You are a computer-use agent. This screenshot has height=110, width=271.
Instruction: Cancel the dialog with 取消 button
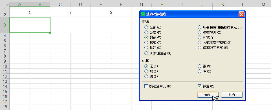(232, 94)
